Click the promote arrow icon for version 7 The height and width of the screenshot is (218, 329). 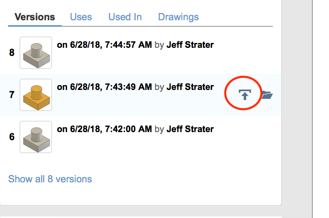pyautogui.click(x=245, y=95)
